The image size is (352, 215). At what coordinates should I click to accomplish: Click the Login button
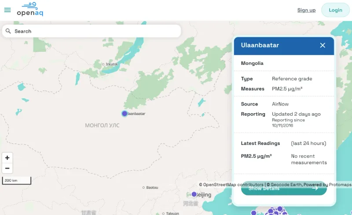click(x=335, y=10)
